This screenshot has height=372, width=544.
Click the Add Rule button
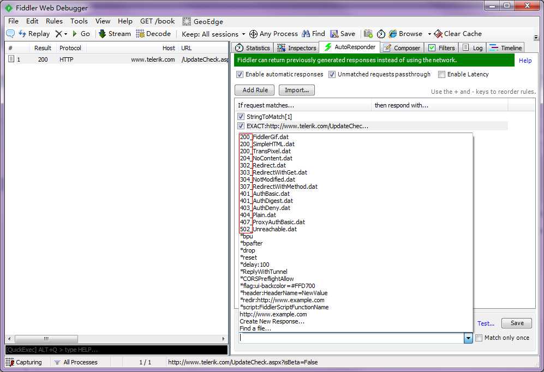tap(255, 90)
